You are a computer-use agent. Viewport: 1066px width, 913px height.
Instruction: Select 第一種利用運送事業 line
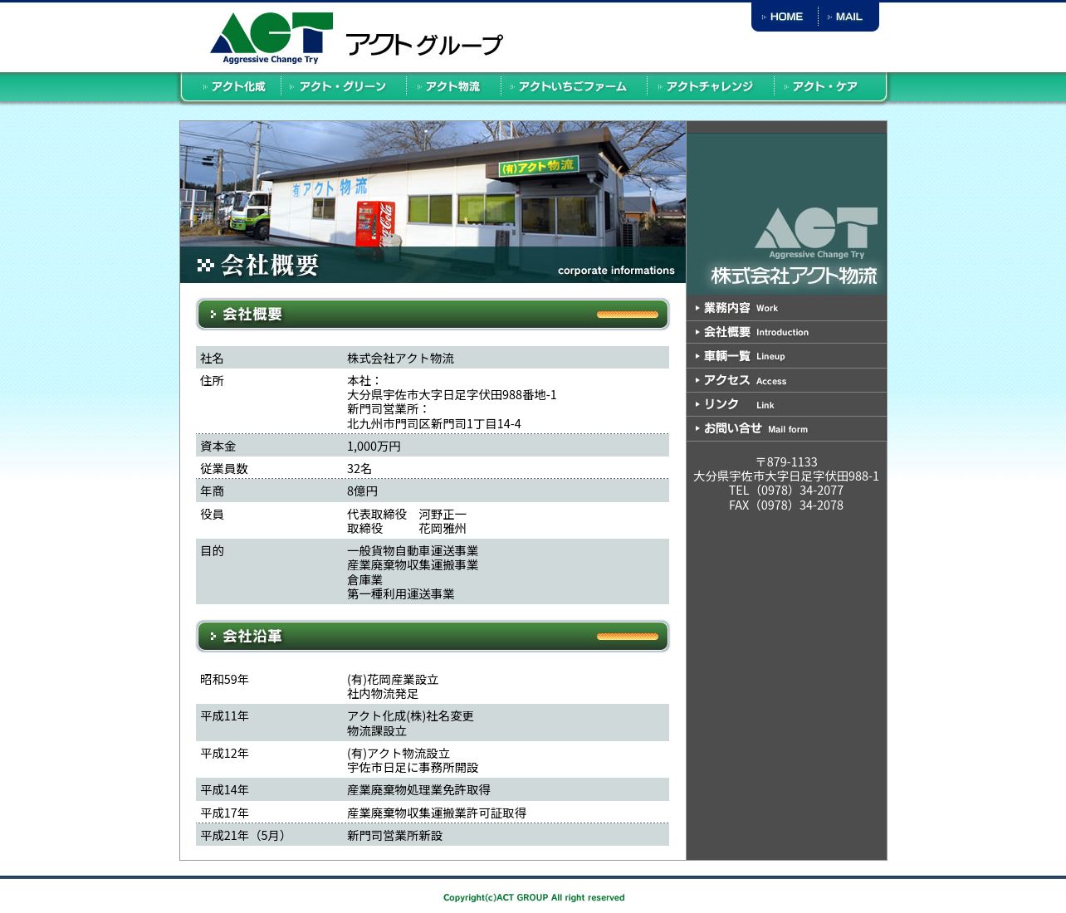pyautogui.click(x=400, y=594)
